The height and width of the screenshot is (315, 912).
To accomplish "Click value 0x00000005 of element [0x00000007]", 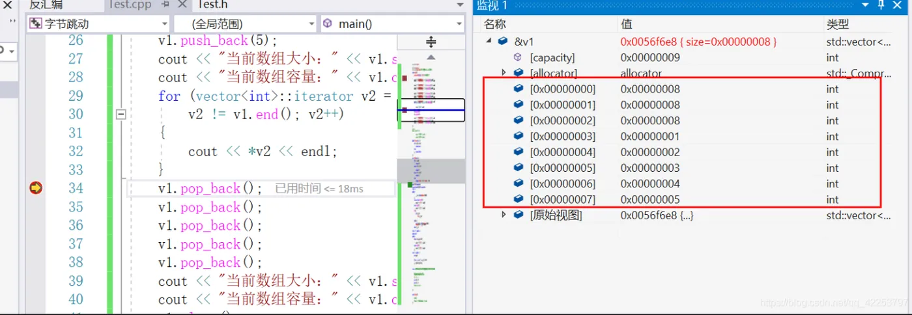I will 650,200.
